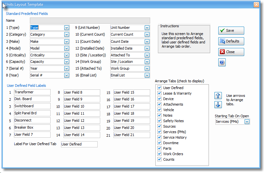Click the User Field 17 input
Viewport: 264px width, 173px height.
pos(132,106)
